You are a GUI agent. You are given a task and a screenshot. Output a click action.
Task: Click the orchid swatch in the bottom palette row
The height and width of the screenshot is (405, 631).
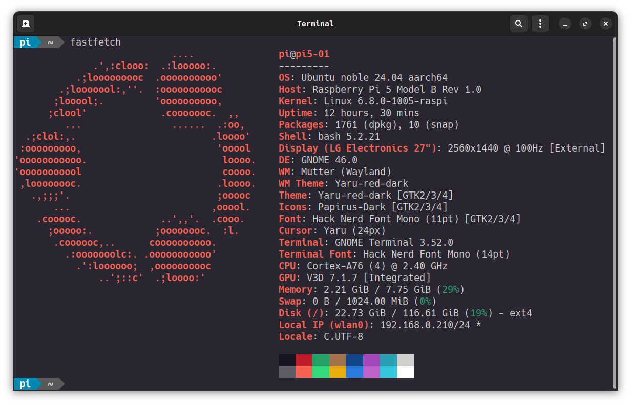[x=371, y=372]
